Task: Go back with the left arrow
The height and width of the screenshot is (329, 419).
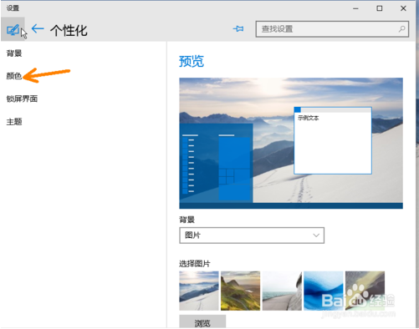Action: point(38,28)
